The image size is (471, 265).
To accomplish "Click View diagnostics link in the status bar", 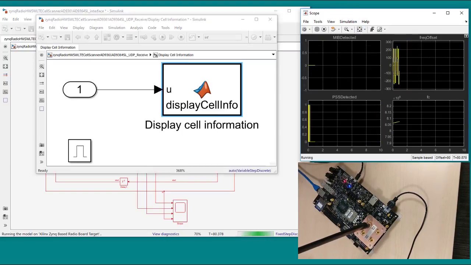I will [166, 234].
